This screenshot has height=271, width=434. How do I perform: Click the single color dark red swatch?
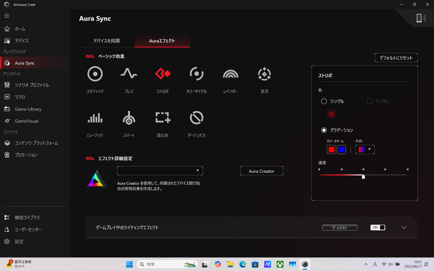click(331, 114)
